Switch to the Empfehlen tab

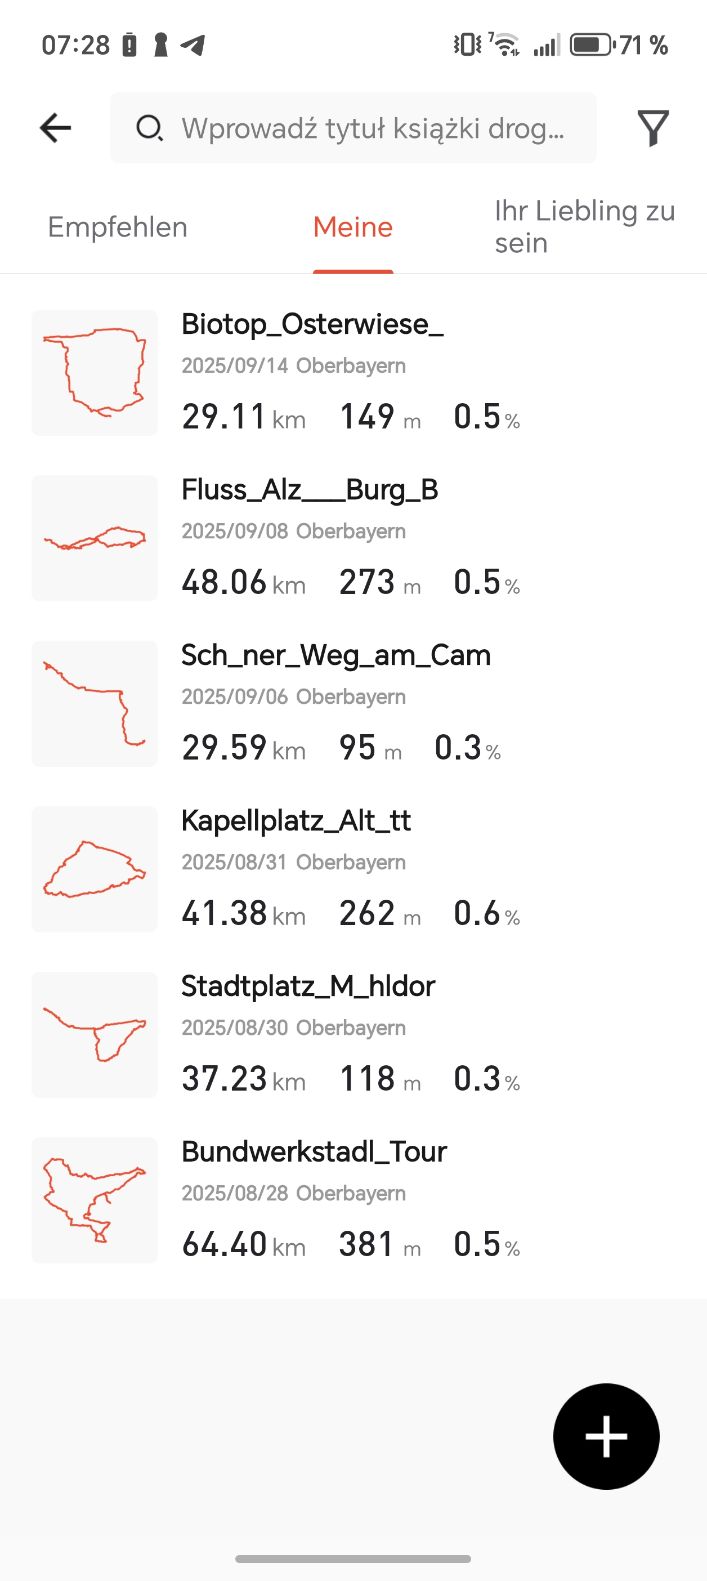click(x=117, y=227)
